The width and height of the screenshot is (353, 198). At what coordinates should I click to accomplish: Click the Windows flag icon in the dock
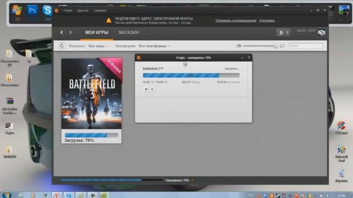(x=17, y=10)
